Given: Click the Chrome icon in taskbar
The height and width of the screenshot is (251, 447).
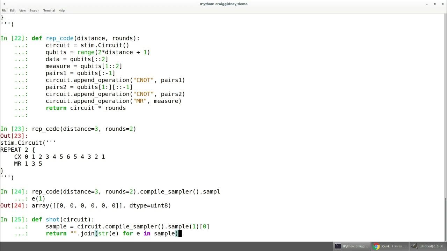Looking at the screenshot, I should pyautogui.click(x=376, y=246).
